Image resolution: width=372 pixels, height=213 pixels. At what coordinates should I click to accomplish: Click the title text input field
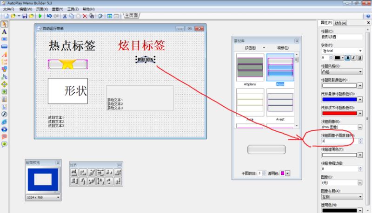pos(342,37)
